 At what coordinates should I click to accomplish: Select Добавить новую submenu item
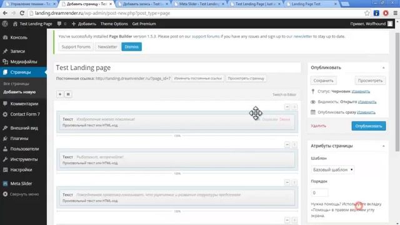[19, 92]
